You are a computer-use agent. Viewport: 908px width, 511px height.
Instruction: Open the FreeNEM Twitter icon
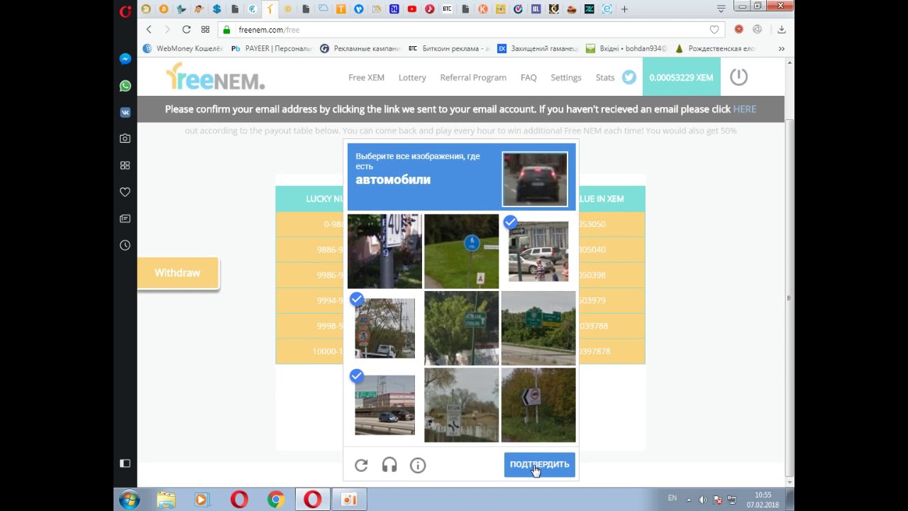(629, 77)
